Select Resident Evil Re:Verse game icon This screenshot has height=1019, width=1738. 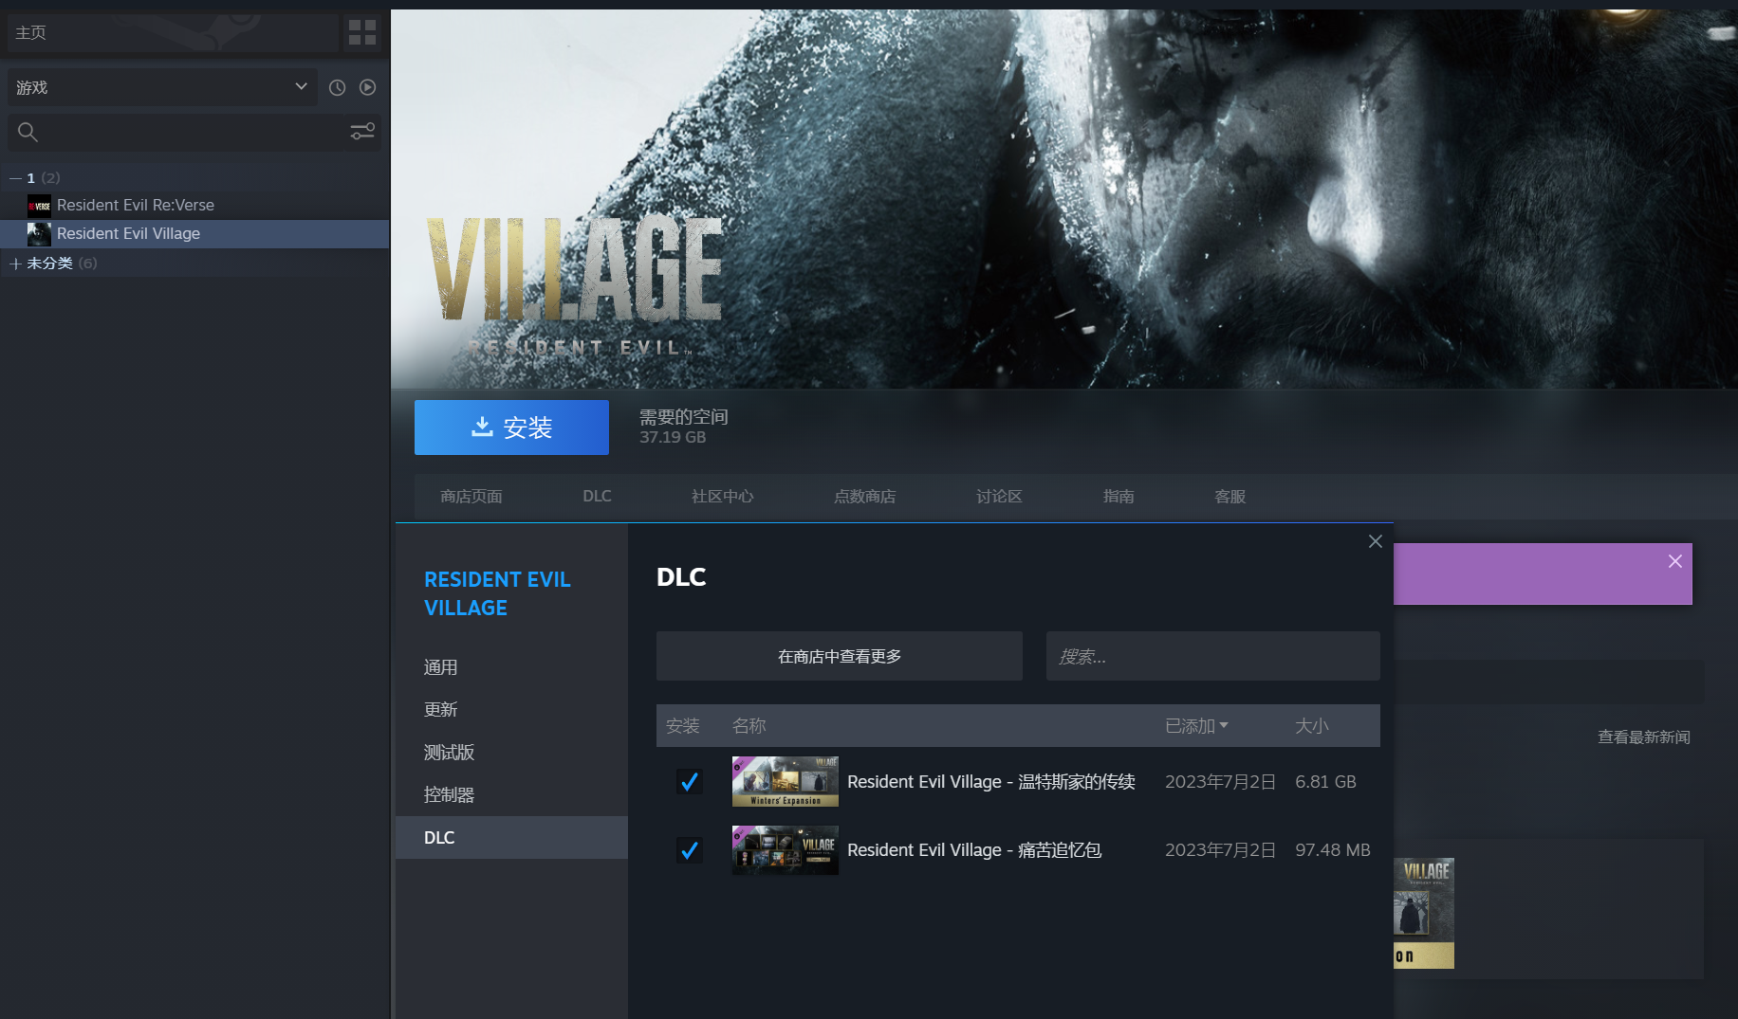pyautogui.click(x=39, y=206)
